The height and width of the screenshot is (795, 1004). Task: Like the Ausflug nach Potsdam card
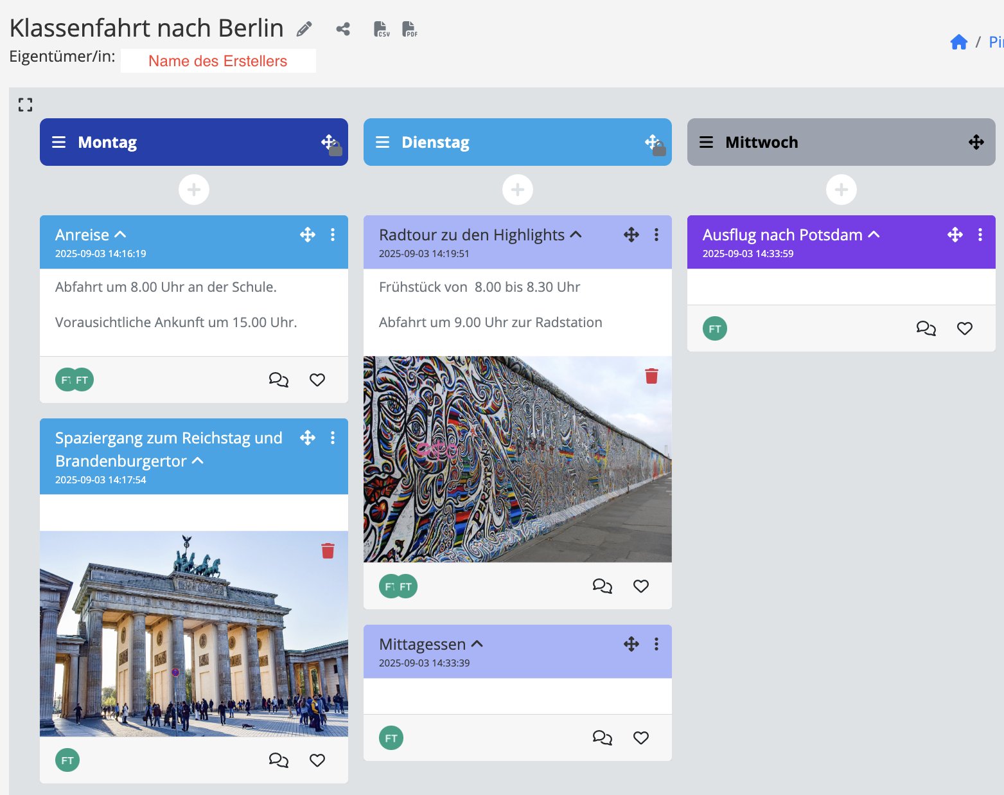point(964,328)
